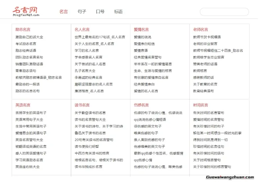The height and width of the screenshot is (183, 259).
Task: Switch to the 标语 navigation tab
Action: pos(118,11)
